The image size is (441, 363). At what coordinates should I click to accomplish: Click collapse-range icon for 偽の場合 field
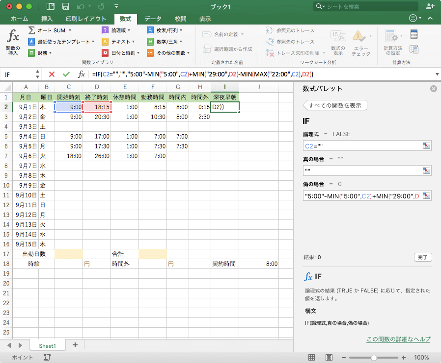click(x=426, y=196)
